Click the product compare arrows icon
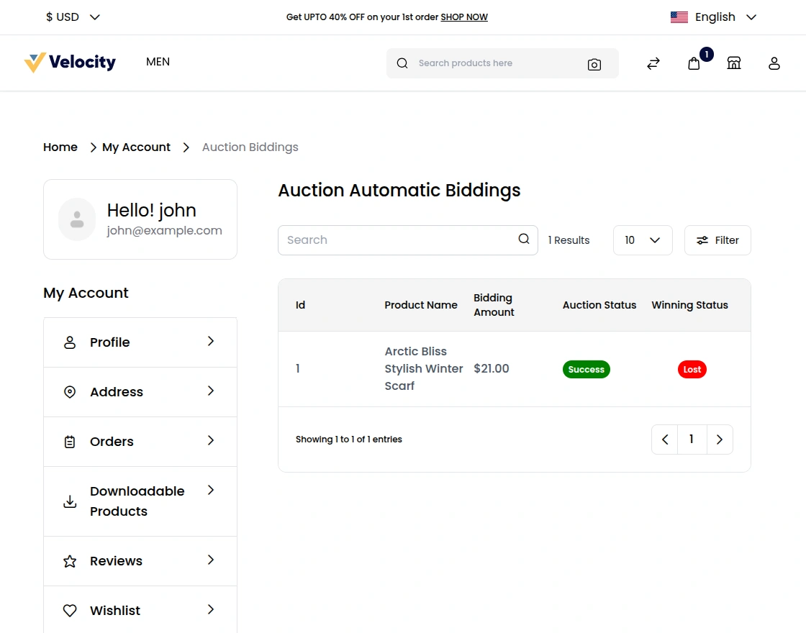The height and width of the screenshot is (633, 806). point(653,63)
